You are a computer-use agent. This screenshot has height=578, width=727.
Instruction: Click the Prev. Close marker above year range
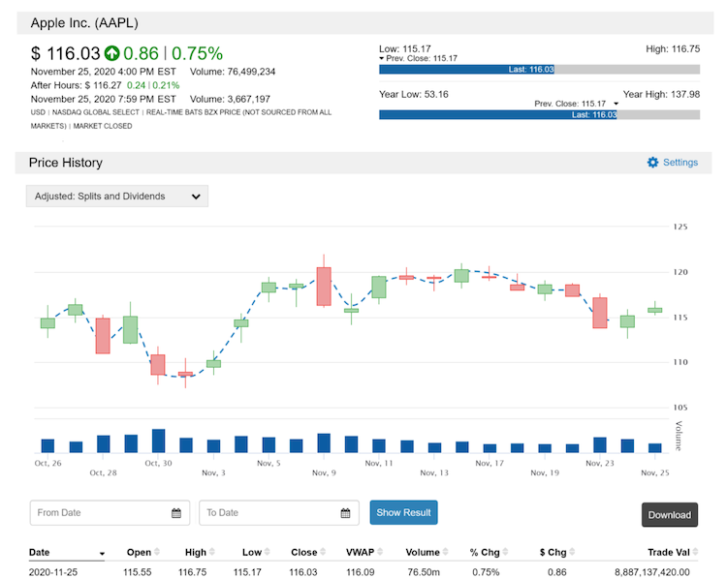pos(577,104)
